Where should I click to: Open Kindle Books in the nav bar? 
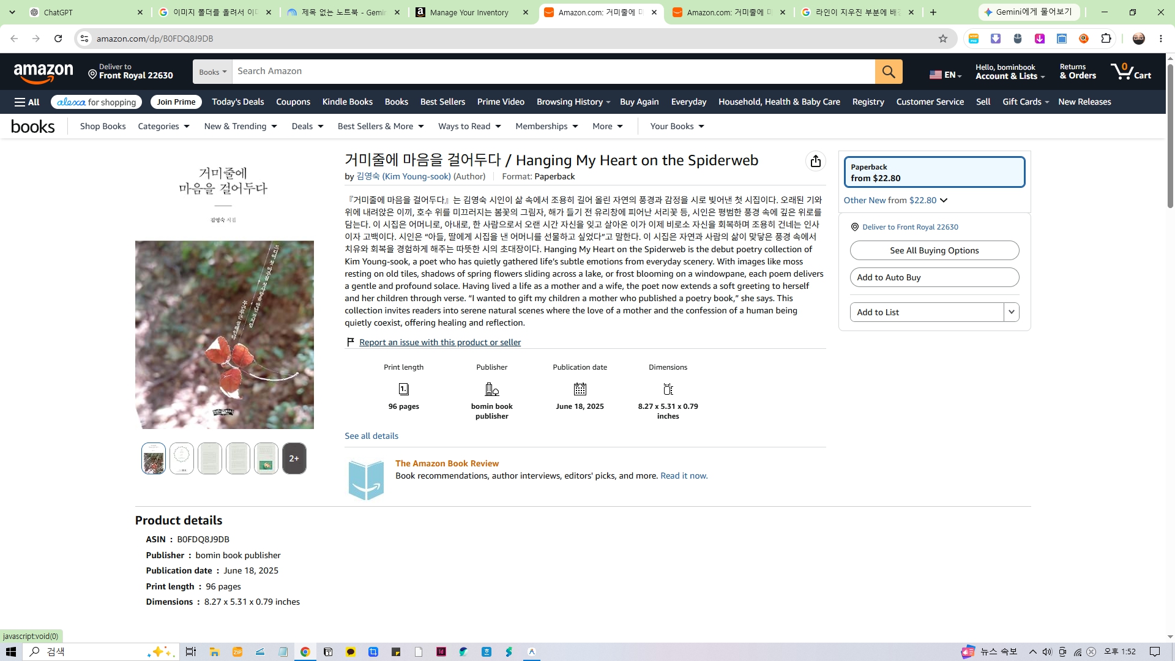click(x=348, y=102)
